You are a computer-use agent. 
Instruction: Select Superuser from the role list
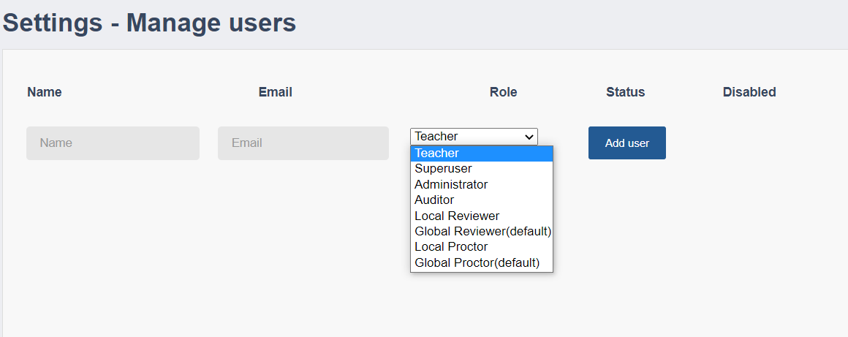(481, 169)
